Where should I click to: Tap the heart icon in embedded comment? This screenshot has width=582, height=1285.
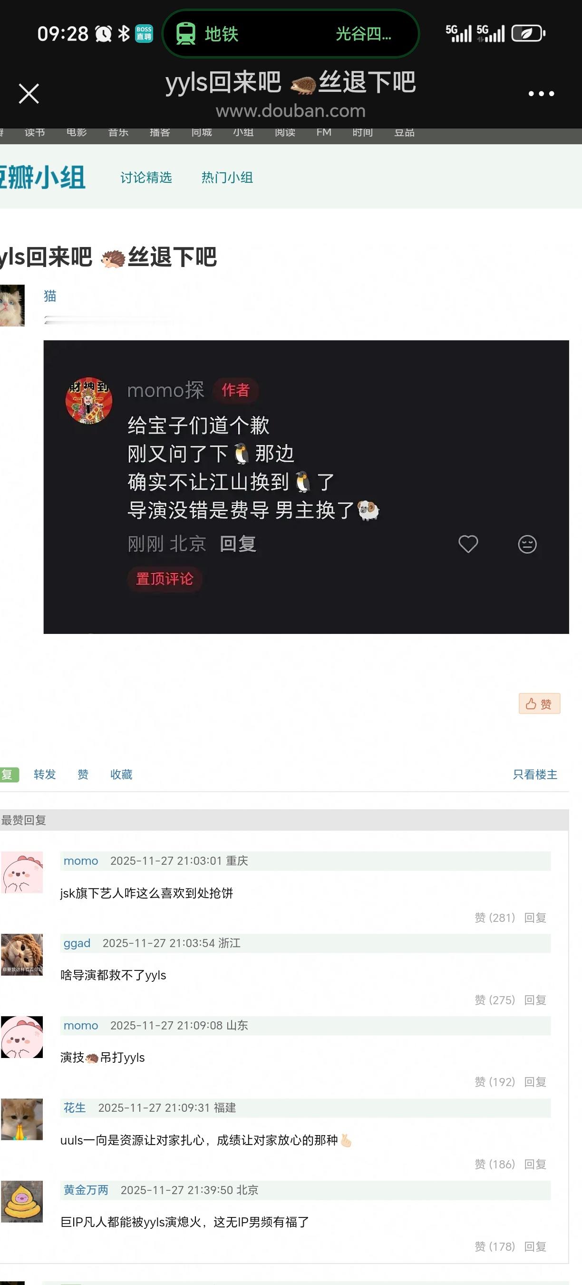pos(468,544)
